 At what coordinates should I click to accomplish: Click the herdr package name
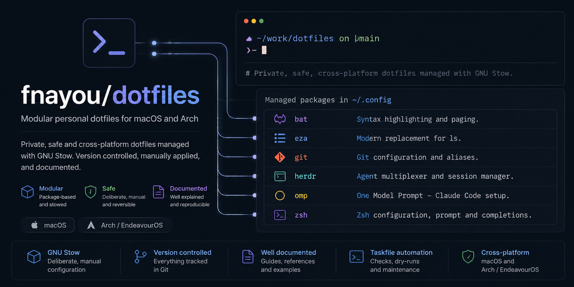tap(305, 176)
